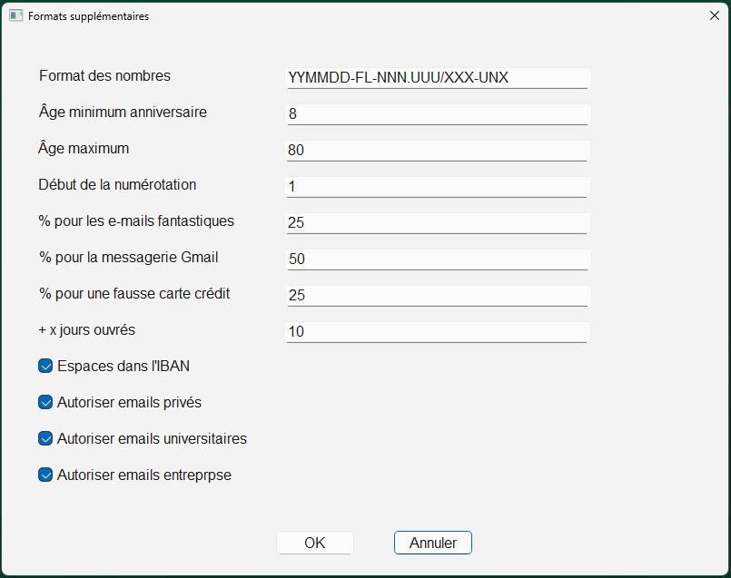Click the dialog title Formats supplémentaires
Screen dimensions: 731x578
[x=89, y=16]
